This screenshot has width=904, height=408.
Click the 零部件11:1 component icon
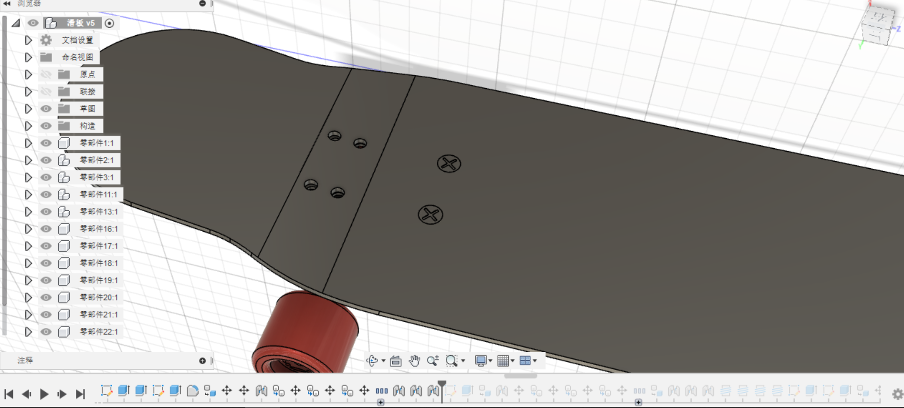[x=64, y=194]
